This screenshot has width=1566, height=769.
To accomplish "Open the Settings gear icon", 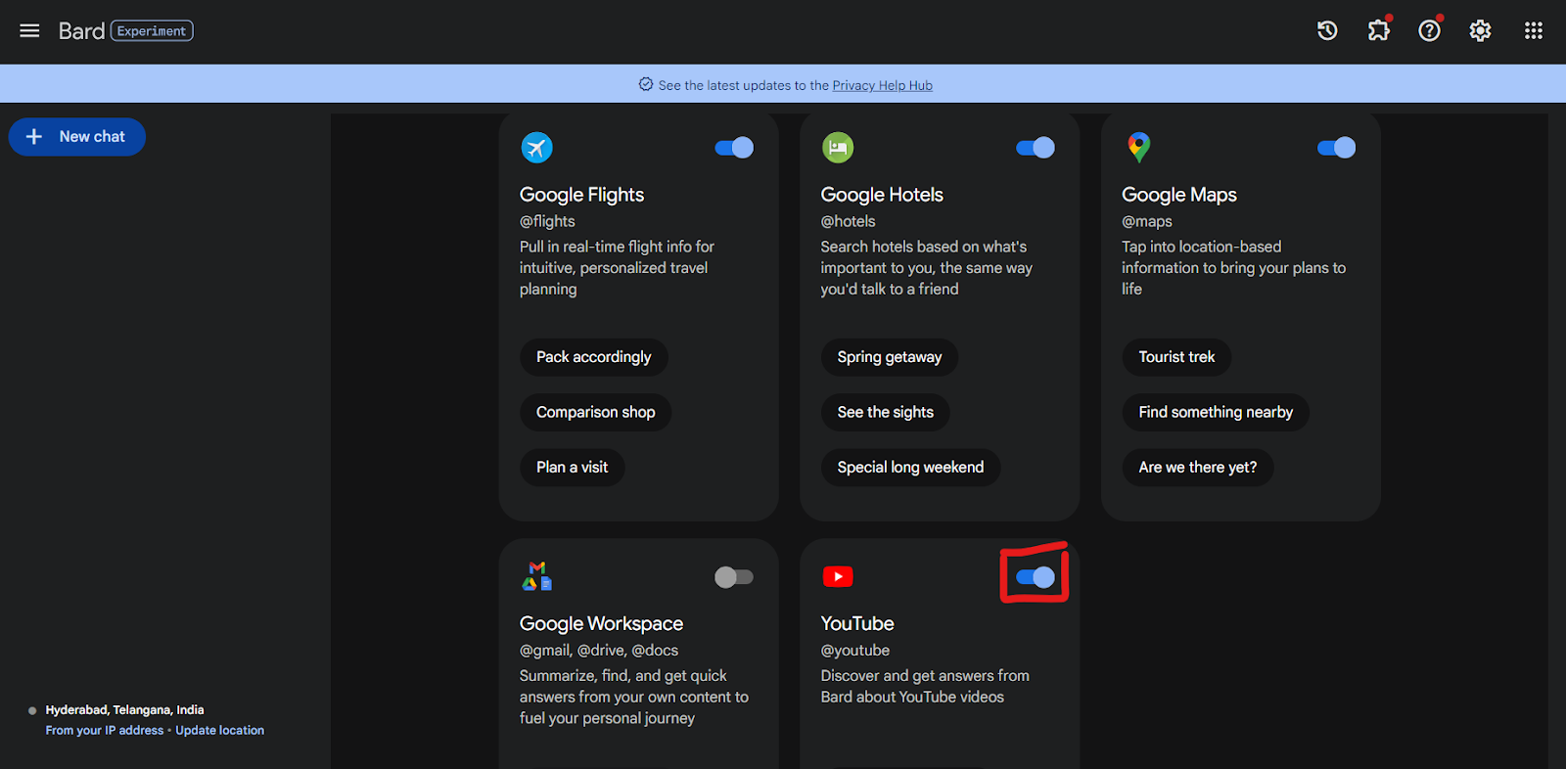I will (x=1480, y=30).
